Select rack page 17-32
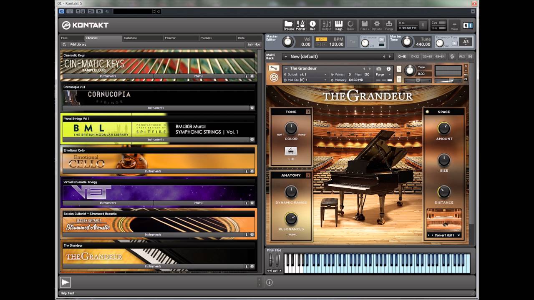This screenshot has width=534, height=300. (415, 57)
